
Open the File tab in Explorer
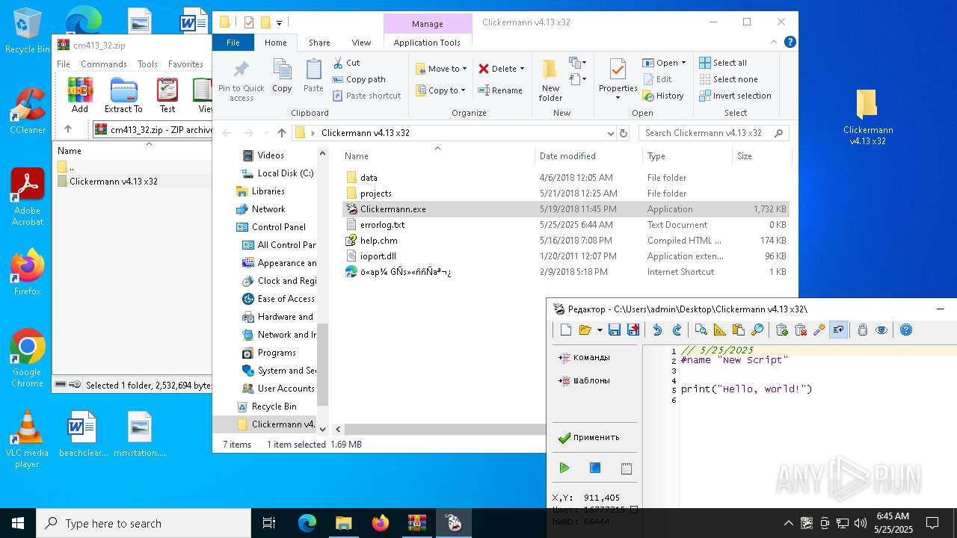(233, 43)
